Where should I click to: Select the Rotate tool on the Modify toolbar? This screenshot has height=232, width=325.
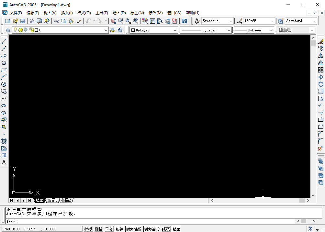coord(321,84)
